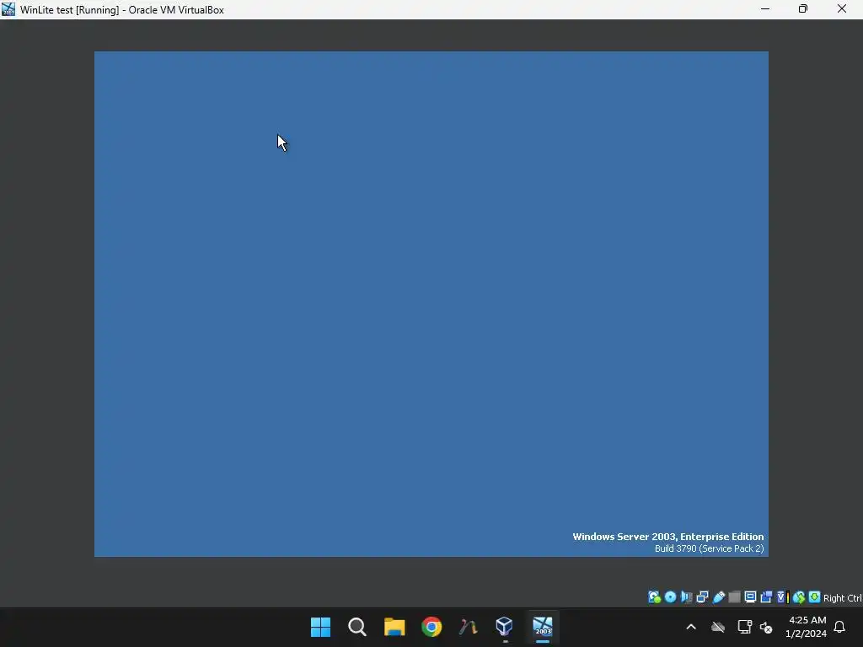Open the virtual display settings indicator

(750, 597)
